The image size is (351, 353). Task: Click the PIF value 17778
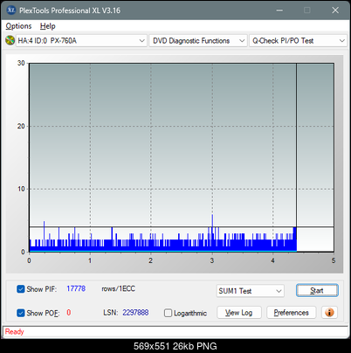point(76,288)
